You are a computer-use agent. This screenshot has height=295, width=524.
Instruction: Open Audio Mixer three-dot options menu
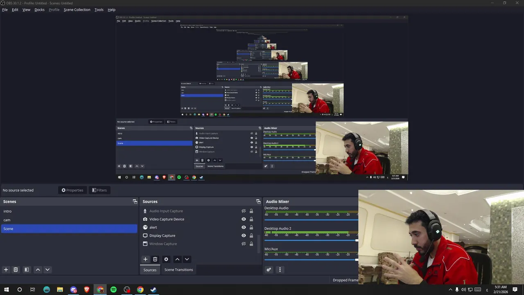[280, 270]
